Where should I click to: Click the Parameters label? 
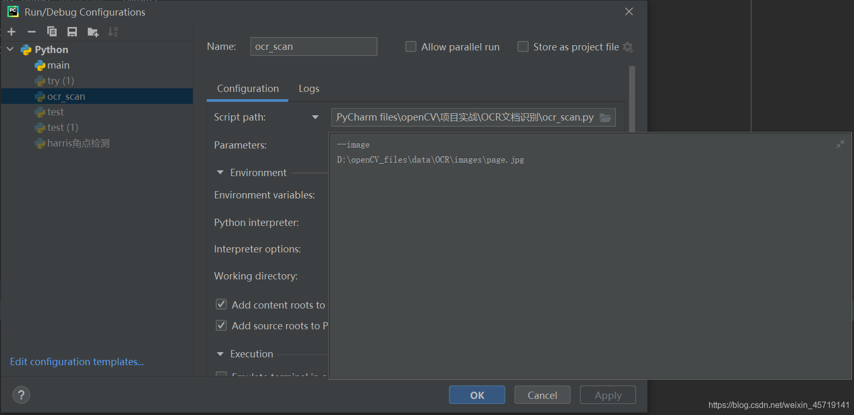tap(240, 145)
